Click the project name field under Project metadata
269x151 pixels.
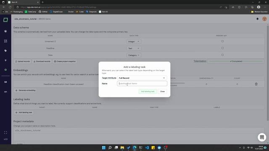(x=139, y=130)
